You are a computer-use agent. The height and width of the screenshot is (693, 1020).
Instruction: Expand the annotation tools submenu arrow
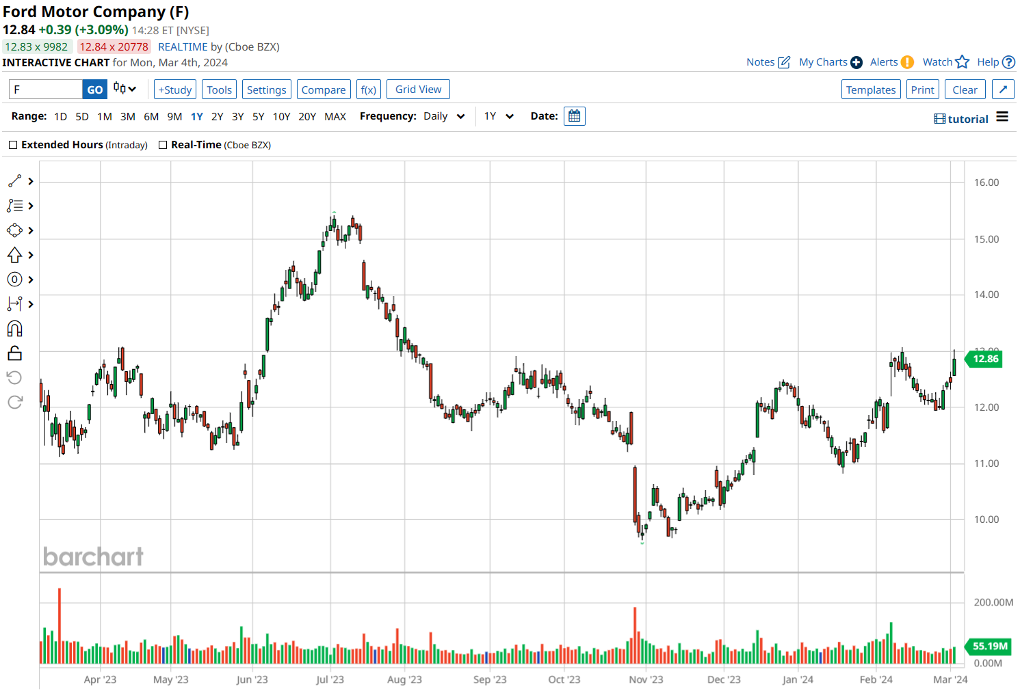click(x=31, y=280)
